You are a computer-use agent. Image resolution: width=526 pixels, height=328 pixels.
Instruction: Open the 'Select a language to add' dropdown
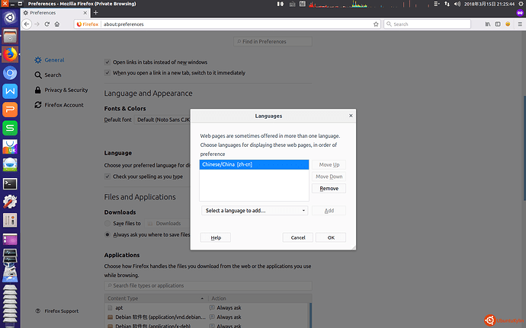click(255, 210)
